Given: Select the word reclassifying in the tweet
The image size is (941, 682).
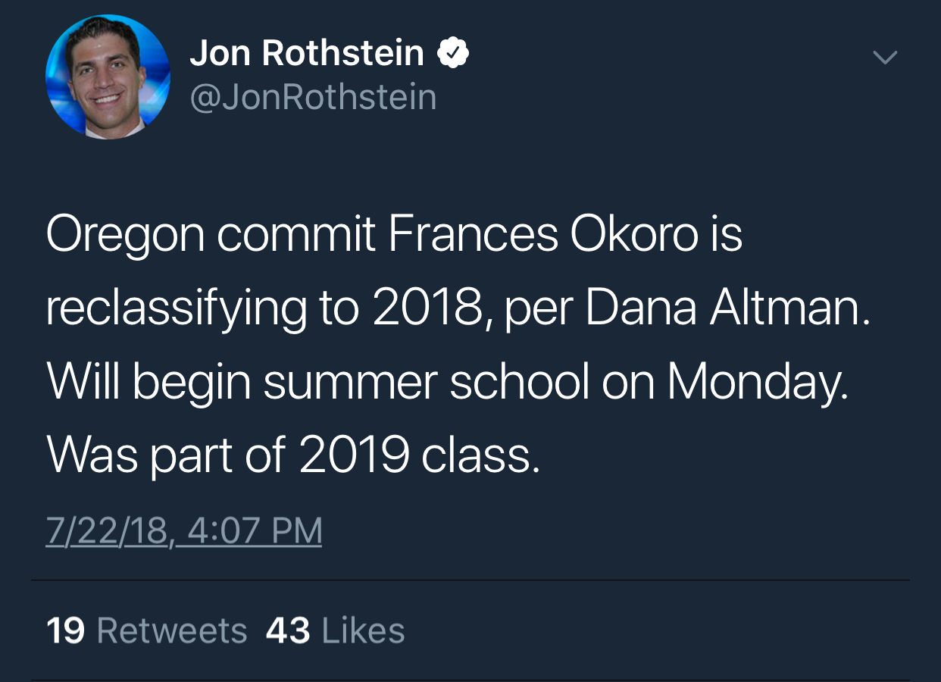Looking at the screenshot, I should [x=176, y=309].
